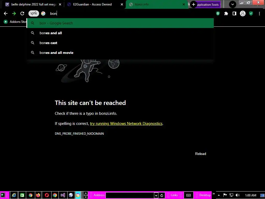Expand the taskbar Address dropdown arrow
The width and height of the screenshot is (265, 199).
point(156,195)
